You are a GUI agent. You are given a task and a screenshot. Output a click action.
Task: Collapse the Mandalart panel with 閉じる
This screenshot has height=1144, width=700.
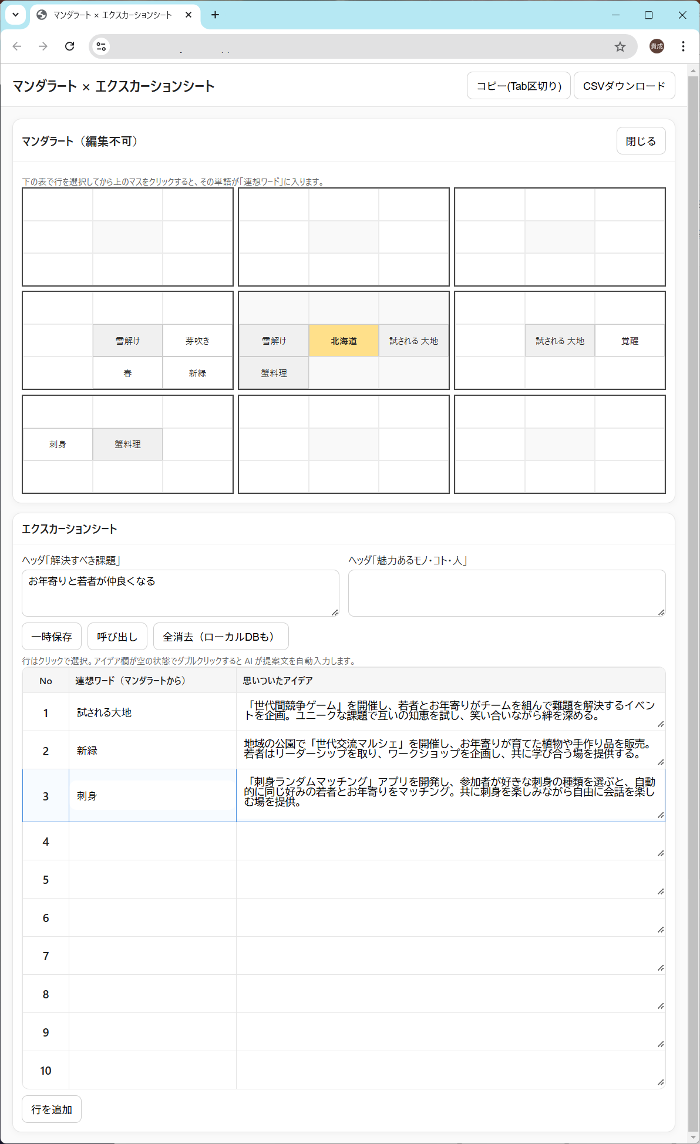(x=640, y=141)
